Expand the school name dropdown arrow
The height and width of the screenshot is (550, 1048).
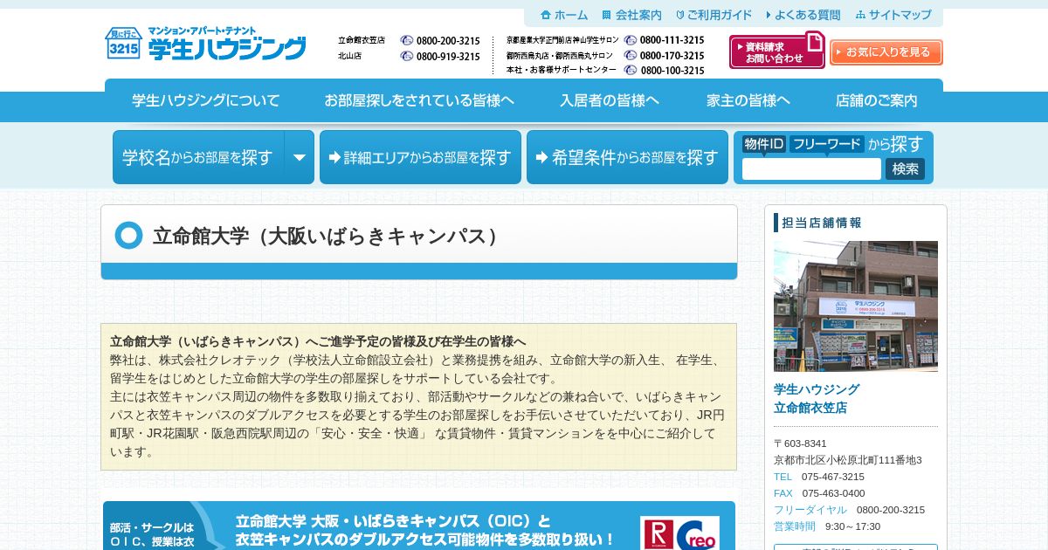tap(300, 157)
